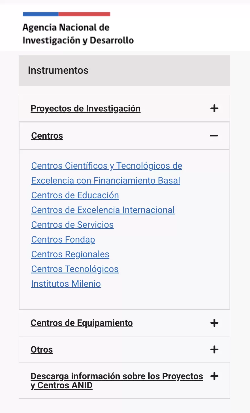Click the Agencia Nacional de Investigación logo
This screenshot has height=413, width=250.
pos(78,29)
